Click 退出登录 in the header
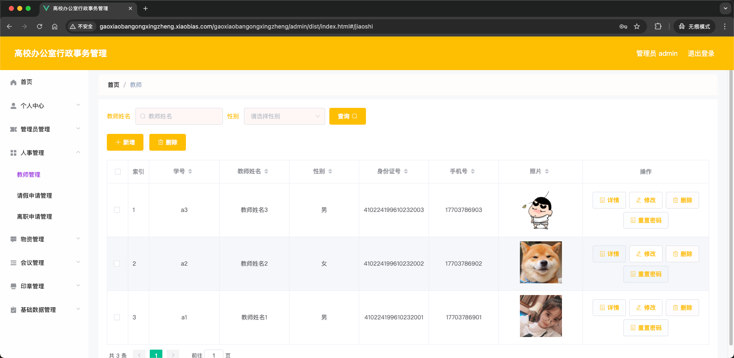Image resolution: width=734 pixels, height=358 pixels. [x=701, y=53]
